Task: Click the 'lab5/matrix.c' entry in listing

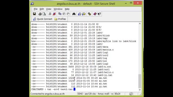Action: (x=105, y=50)
